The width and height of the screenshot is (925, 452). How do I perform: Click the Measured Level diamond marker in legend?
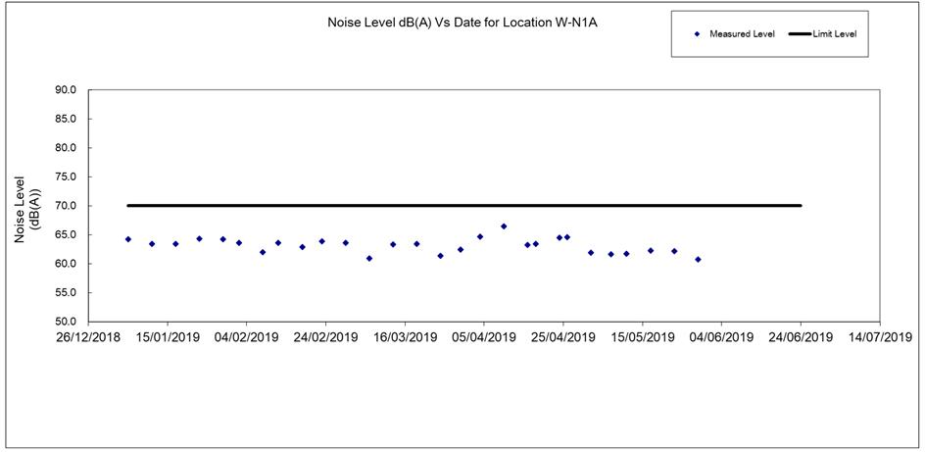coord(697,33)
